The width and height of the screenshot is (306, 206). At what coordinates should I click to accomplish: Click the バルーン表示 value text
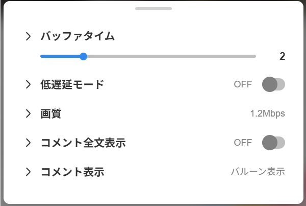click(x=258, y=172)
